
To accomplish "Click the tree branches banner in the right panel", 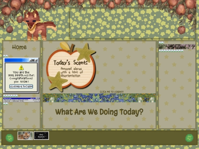I will coord(177,47).
